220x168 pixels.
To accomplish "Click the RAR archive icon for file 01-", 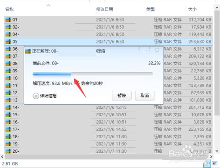I will pyautogui.click(x=8, y=20).
